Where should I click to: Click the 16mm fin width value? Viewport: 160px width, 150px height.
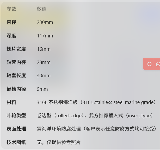click(44, 49)
